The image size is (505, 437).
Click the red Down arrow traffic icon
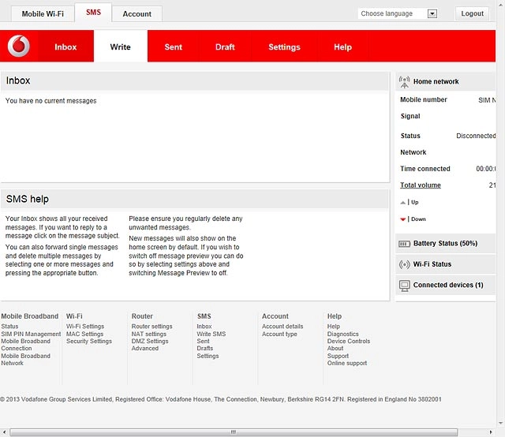pyautogui.click(x=402, y=219)
